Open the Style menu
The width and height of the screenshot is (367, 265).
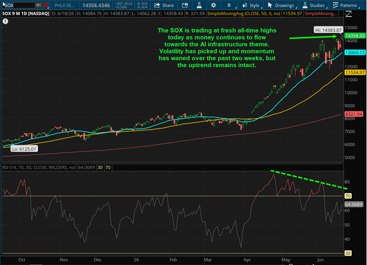(x=252, y=5)
